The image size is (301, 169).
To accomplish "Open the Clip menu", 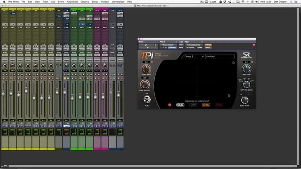I will 53,2.
